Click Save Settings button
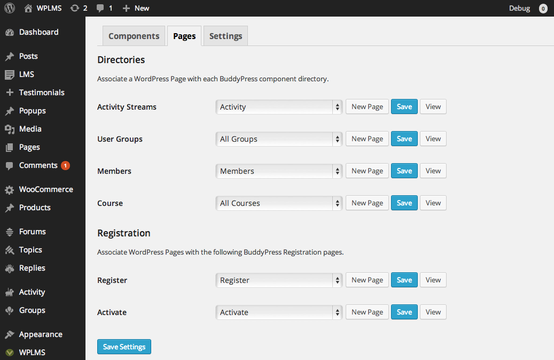 tap(124, 347)
